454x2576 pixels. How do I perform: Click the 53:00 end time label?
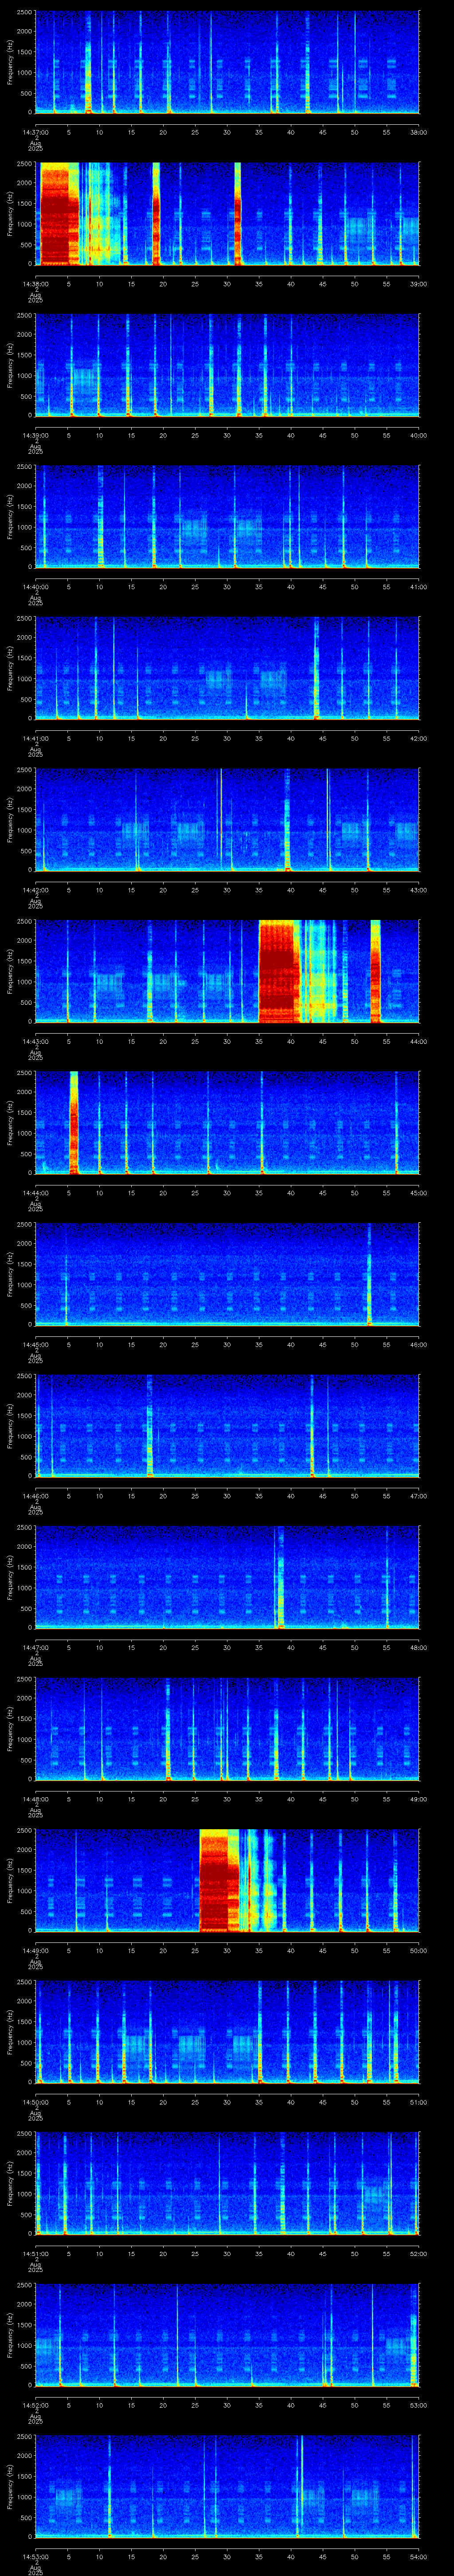[419, 2404]
